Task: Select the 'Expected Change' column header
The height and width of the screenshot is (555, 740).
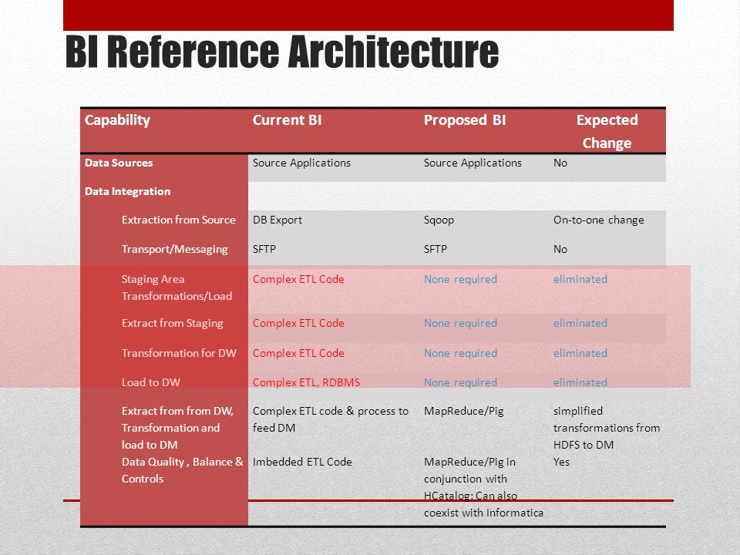Action: click(607, 131)
